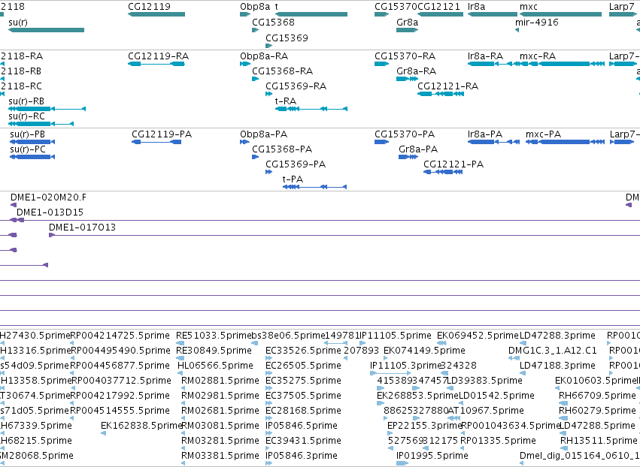Click the Gr8a-PA label
Image resolution: width=640 pixels, height=467 pixels.
pyautogui.click(x=418, y=149)
